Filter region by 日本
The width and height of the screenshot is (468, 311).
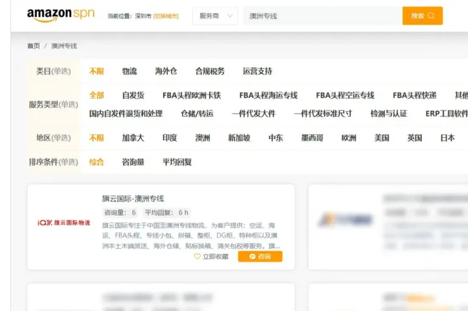click(447, 138)
